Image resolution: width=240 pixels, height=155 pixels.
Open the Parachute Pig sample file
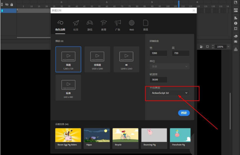[x=180, y=139]
